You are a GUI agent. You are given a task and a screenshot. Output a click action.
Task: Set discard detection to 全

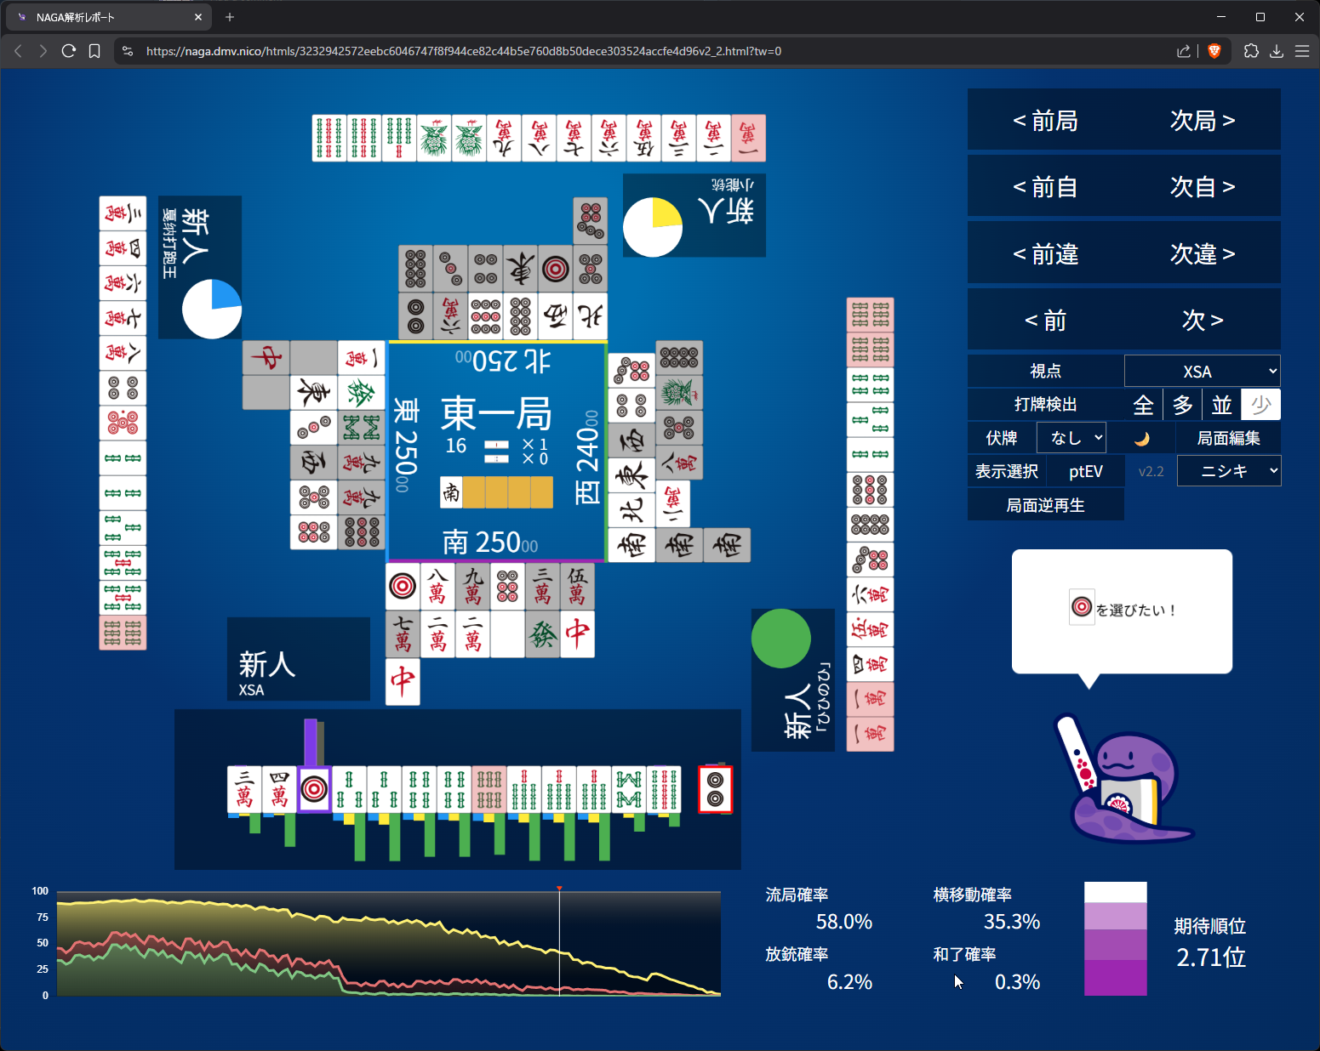point(1143,405)
